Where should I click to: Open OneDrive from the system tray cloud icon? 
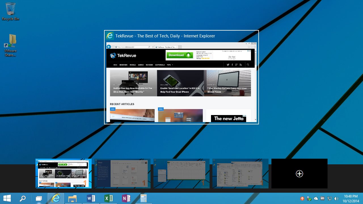(316, 198)
